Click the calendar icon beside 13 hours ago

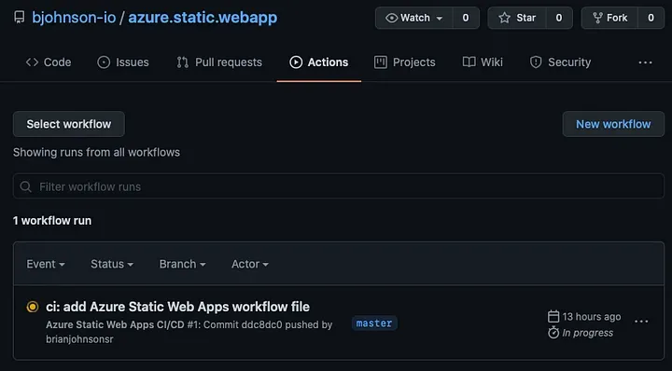coord(553,317)
